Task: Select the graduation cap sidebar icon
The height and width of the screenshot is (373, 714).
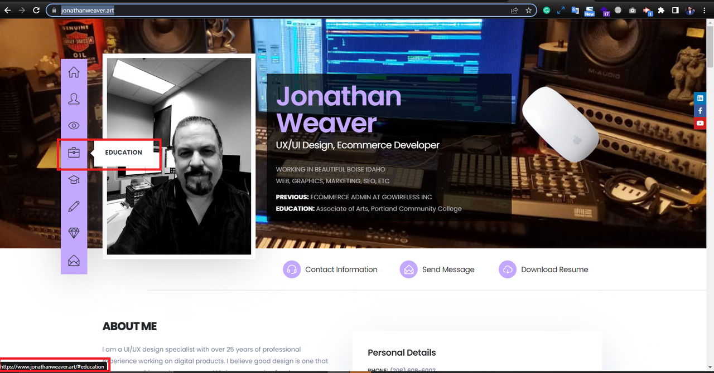Action: [74, 179]
